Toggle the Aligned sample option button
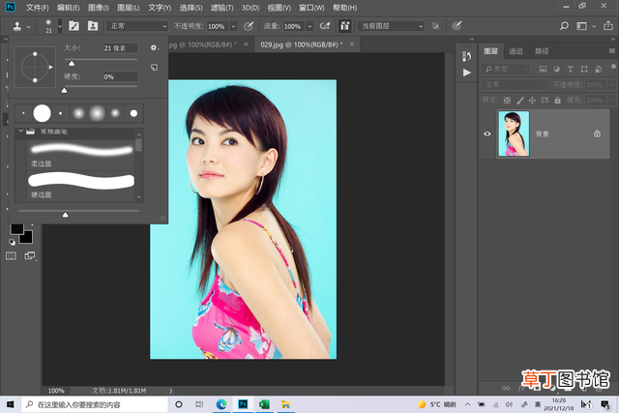Screen dimensions: 619x413 344,26
